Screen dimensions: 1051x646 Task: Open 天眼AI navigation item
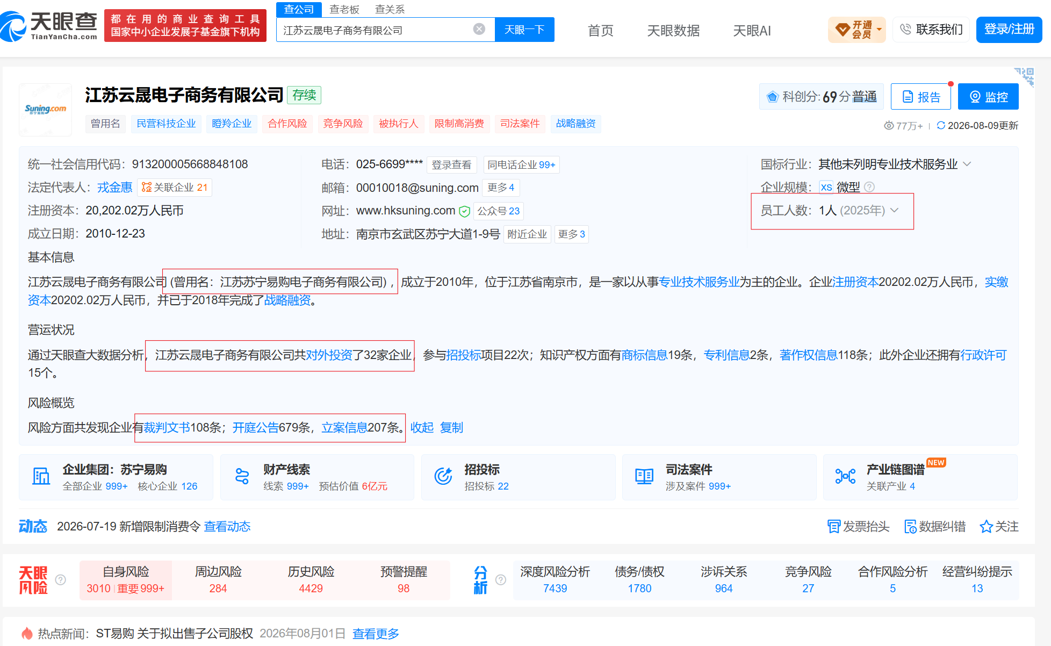[752, 31]
